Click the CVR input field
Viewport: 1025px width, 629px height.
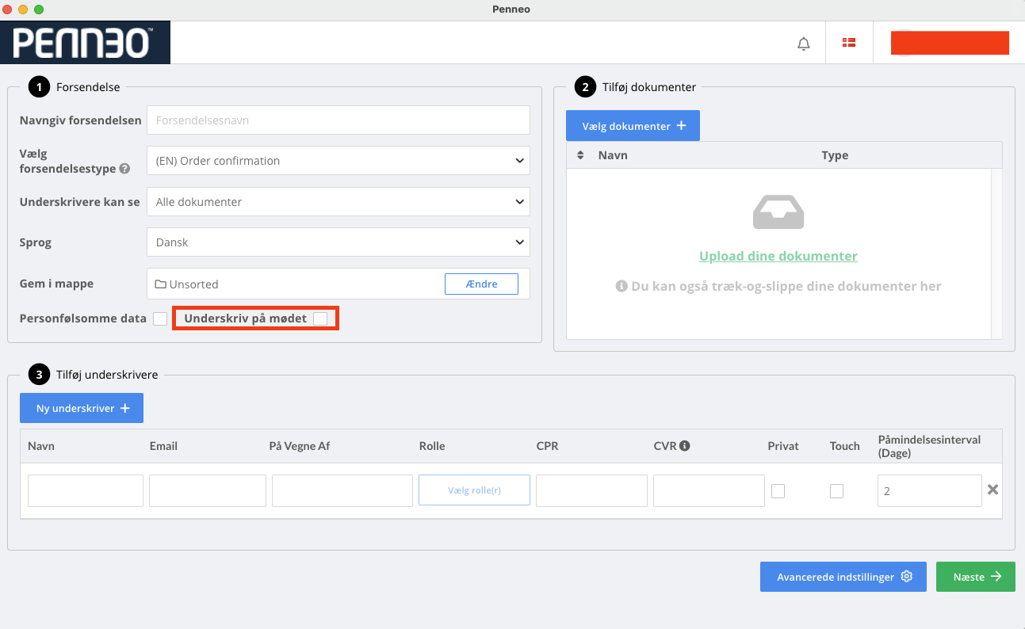pos(709,490)
